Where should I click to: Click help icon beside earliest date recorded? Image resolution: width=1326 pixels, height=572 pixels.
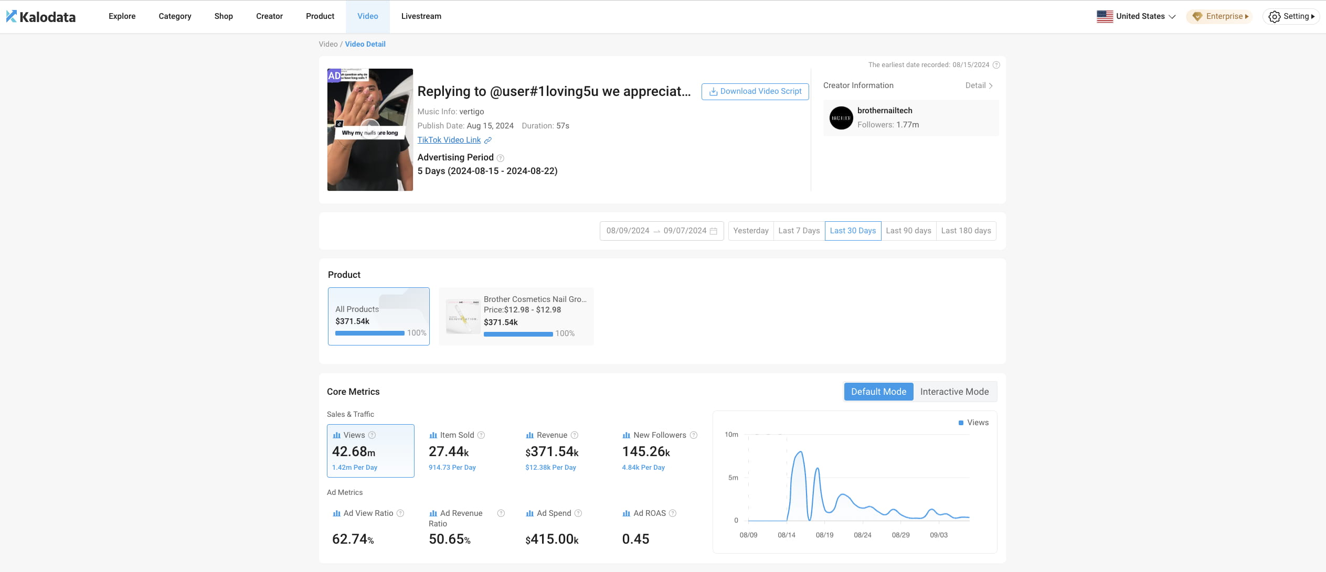coord(996,65)
